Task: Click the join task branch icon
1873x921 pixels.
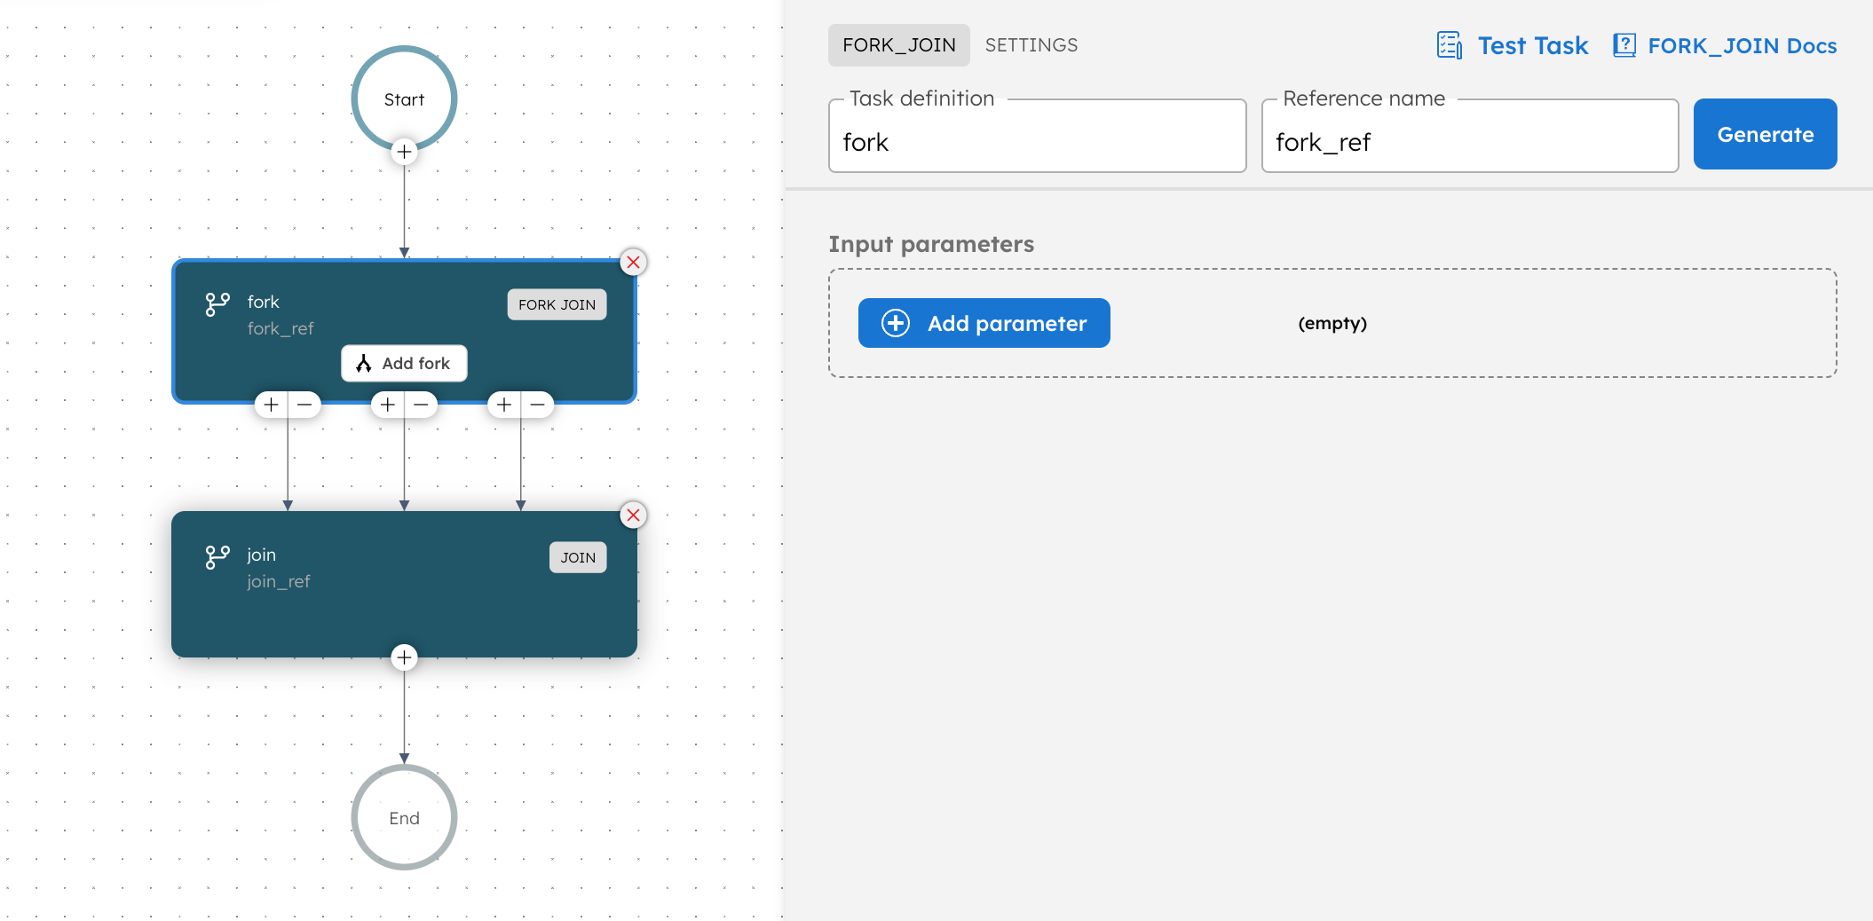Action: [x=217, y=558]
